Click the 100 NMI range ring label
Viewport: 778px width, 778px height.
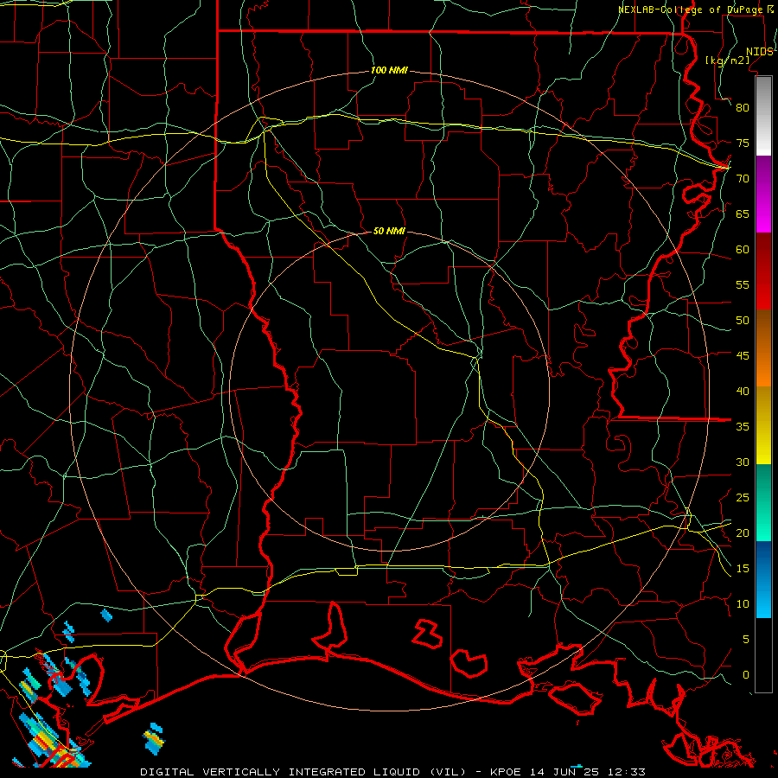[389, 71]
